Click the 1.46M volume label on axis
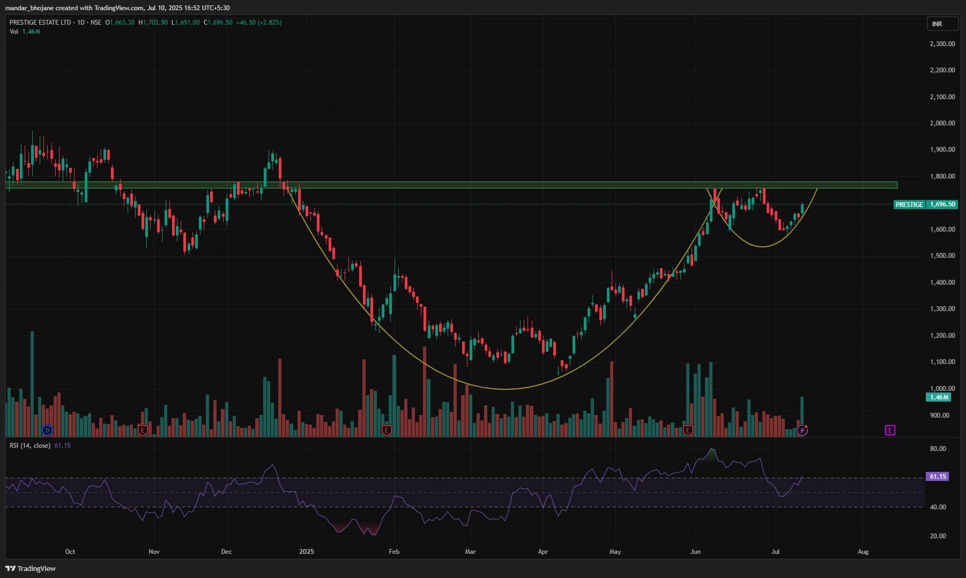This screenshot has width=966, height=578. coord(939,397)
